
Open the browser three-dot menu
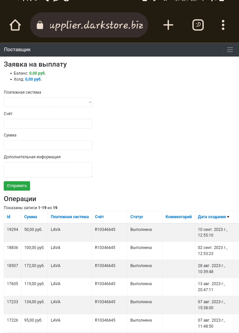pos(223,25)
